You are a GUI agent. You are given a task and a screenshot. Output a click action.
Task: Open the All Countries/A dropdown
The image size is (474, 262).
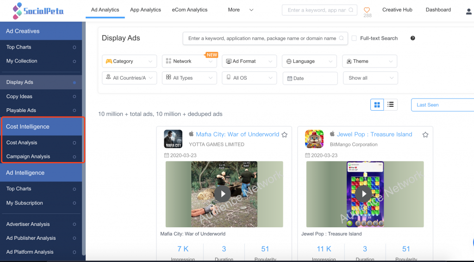[130, 78]
